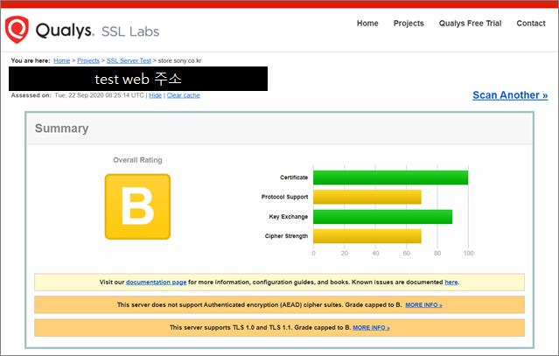Click the Qualys shield logo icon

(17, 29)
